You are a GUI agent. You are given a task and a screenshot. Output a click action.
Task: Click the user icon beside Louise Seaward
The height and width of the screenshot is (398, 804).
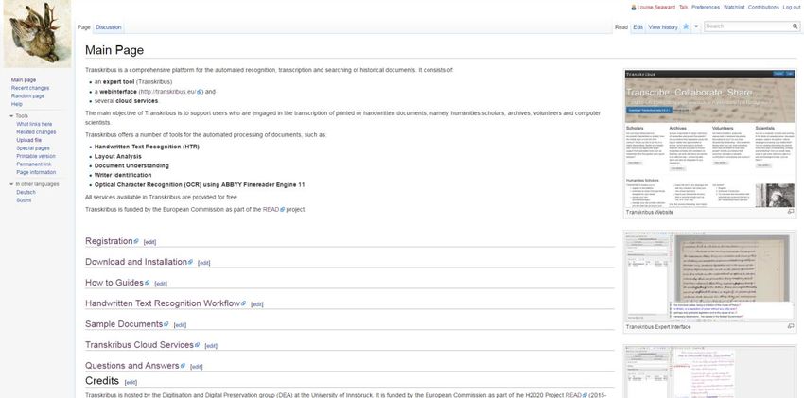633,8
